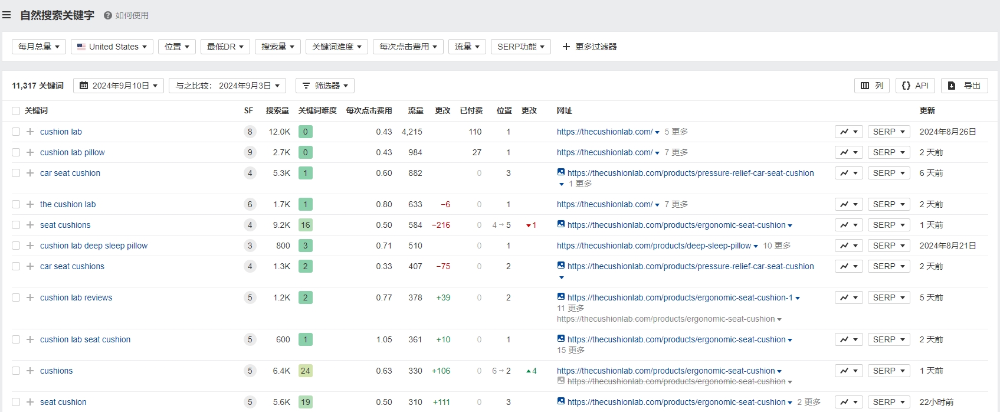1000x412 pixels.
Task: Sort by 搜索量 column header
Action: point(277,110)
